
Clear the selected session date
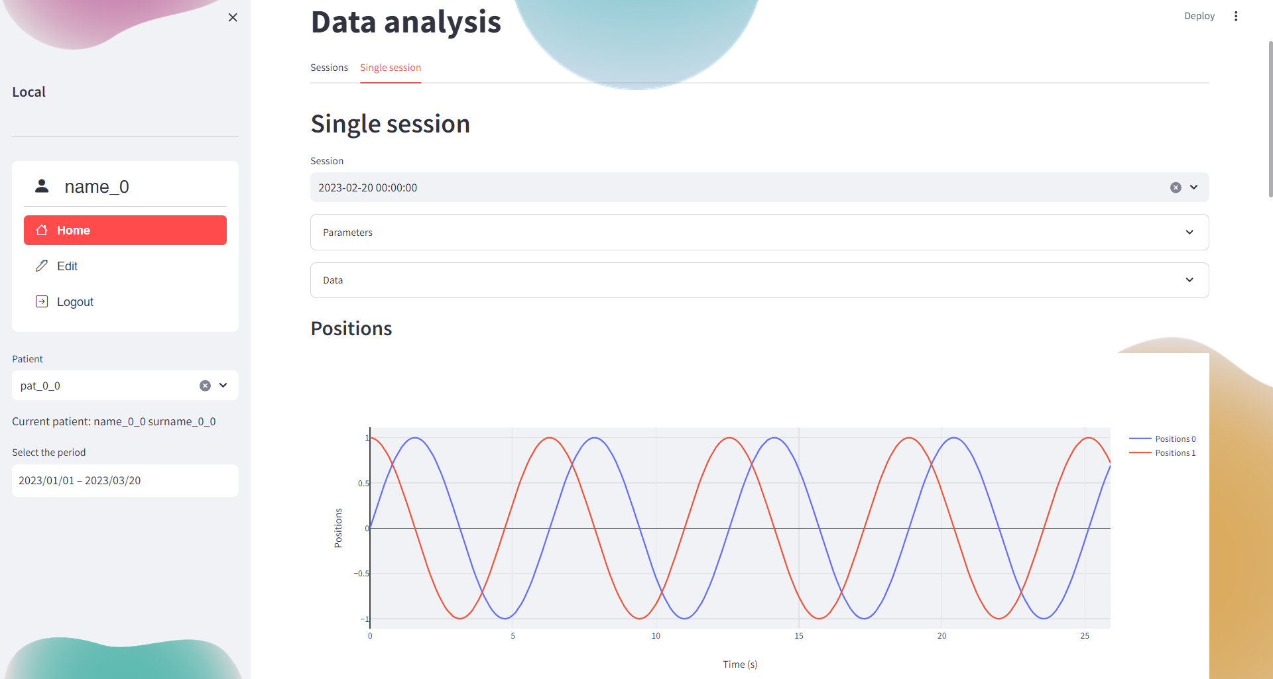point(1176,187)
